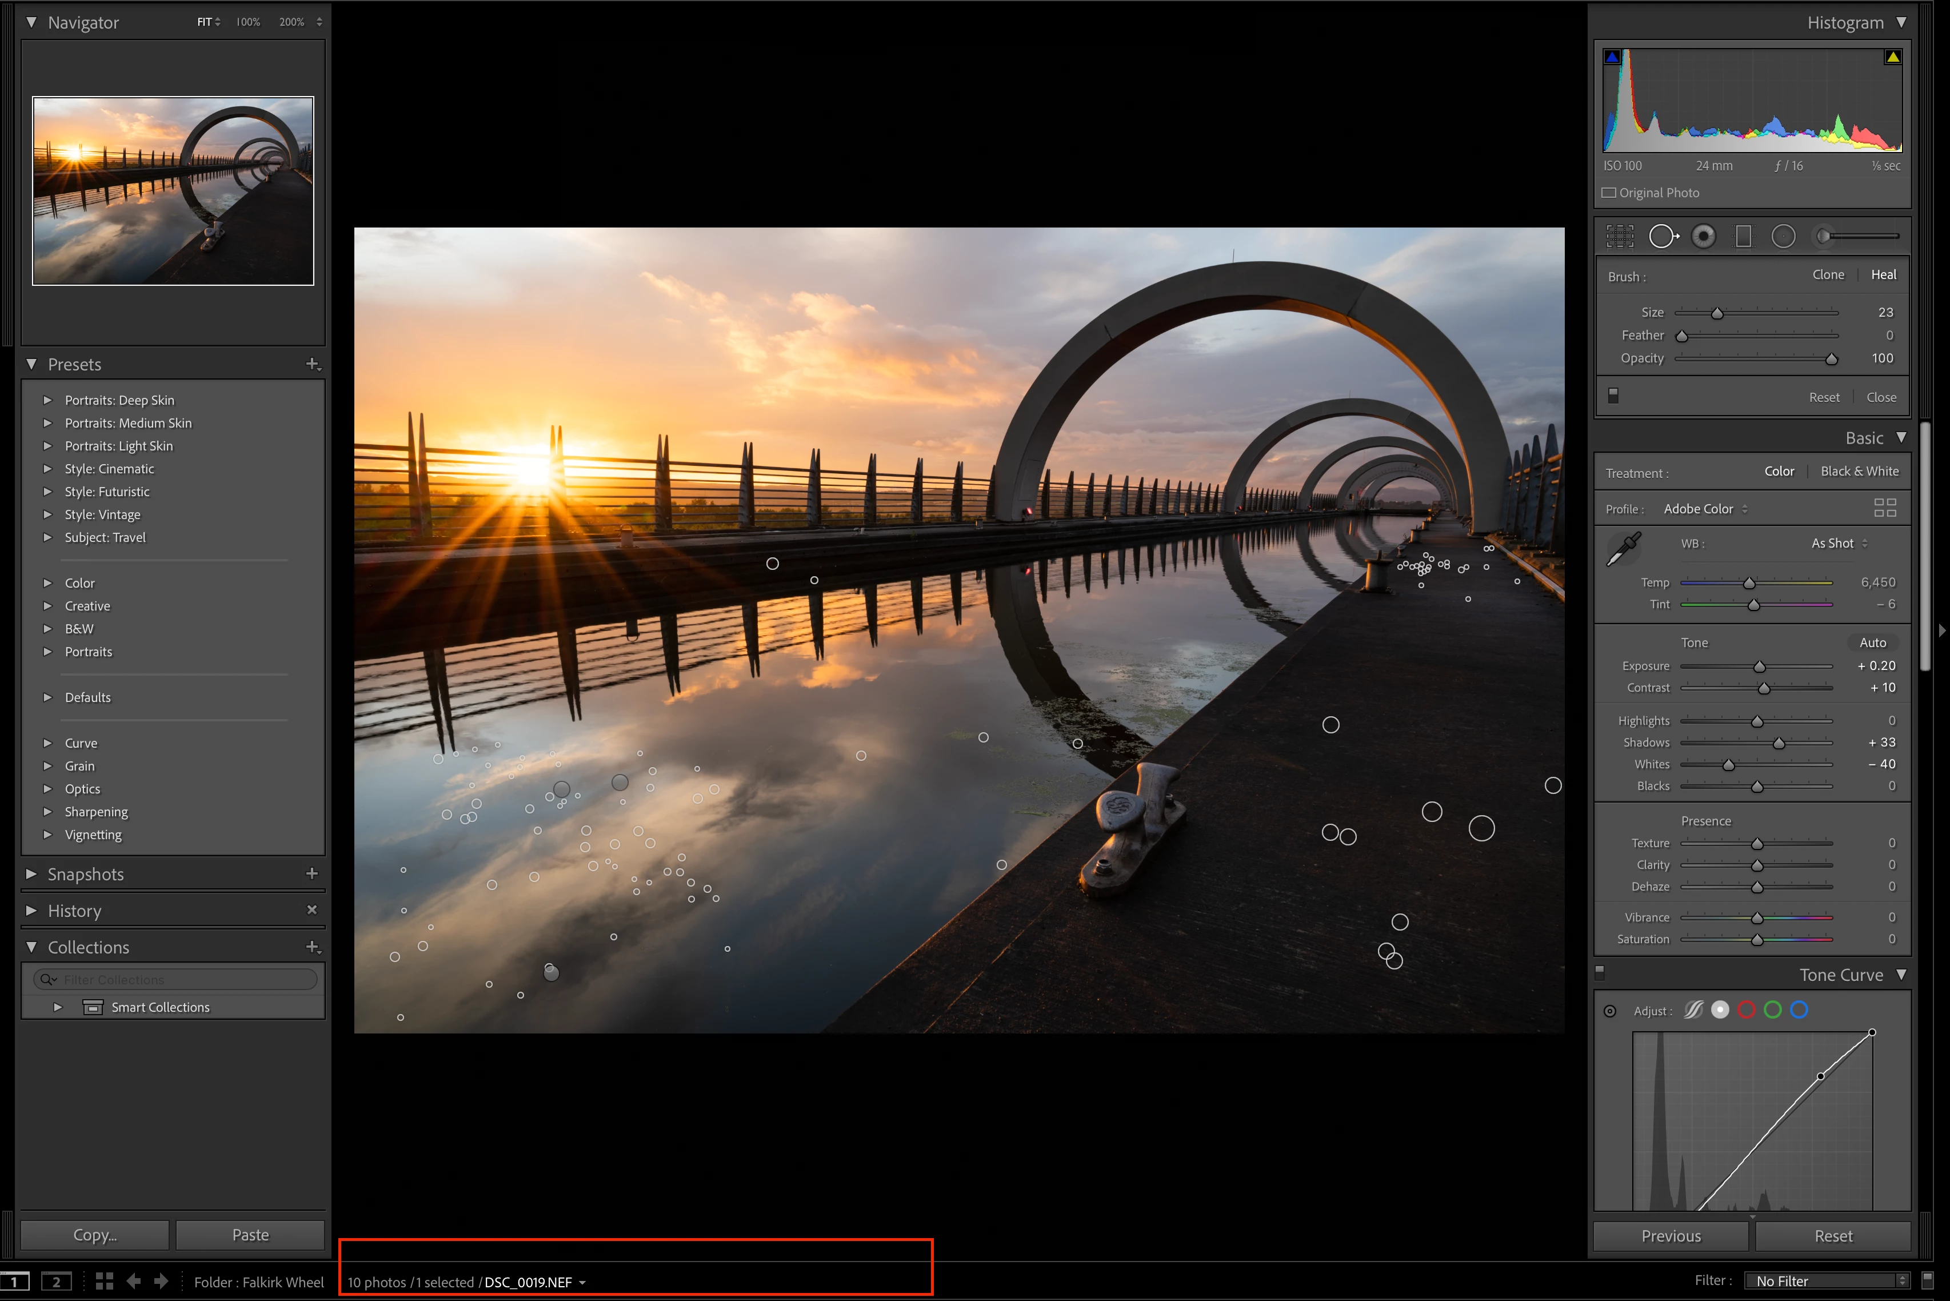Select the Spot Removal tool icon
Image resolution: width=1950 pixels, height=1301 pixels.
pos(1661,237)
